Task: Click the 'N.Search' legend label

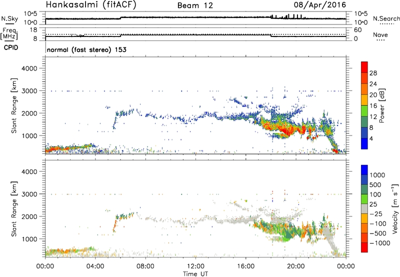Action: (386, 18)
